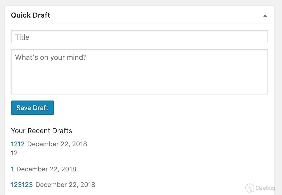Click the Seebug logo icon
The image size is (282, 195).
pyautogui.click(x=250, y=188)
